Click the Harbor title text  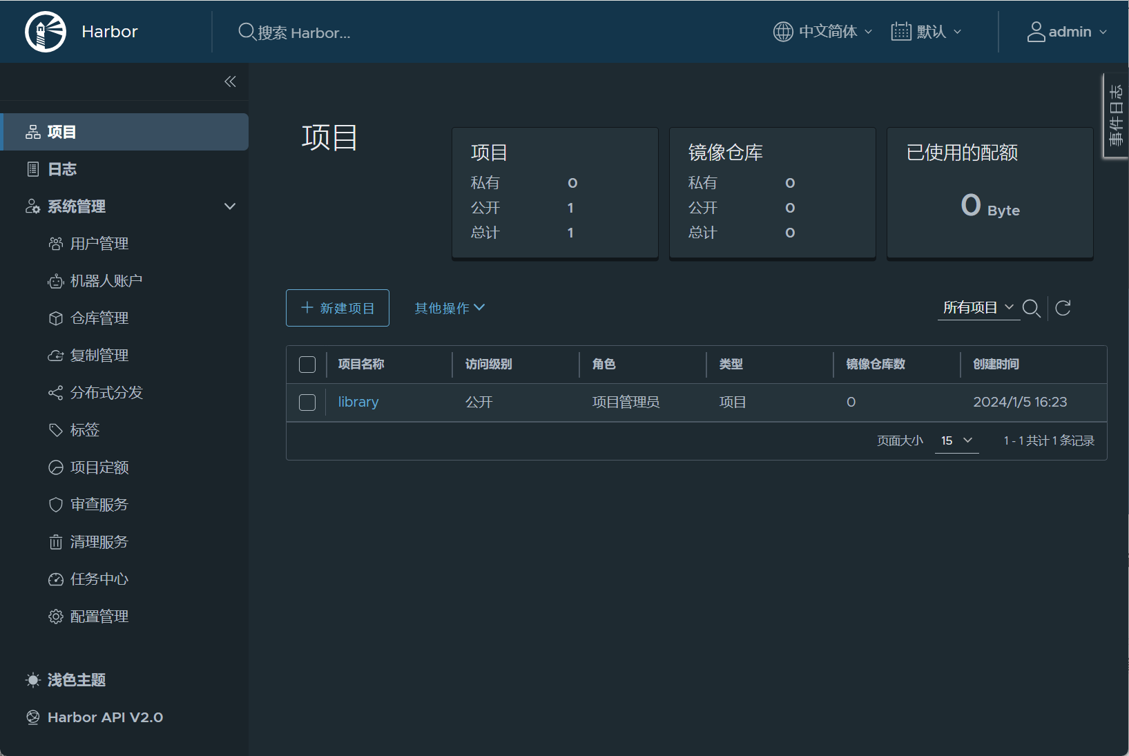coord(110,32)
